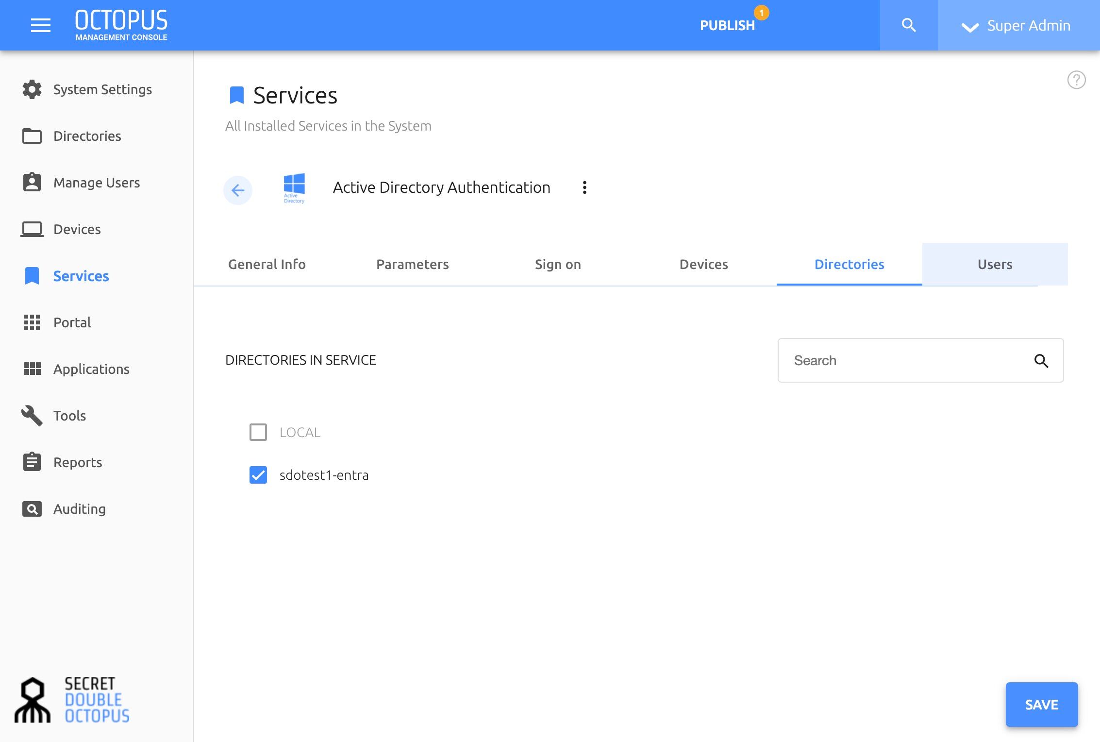Expand the Super Admin account dropdown
Viewport: 1100px width, 742px height.
click(1019, 25)
